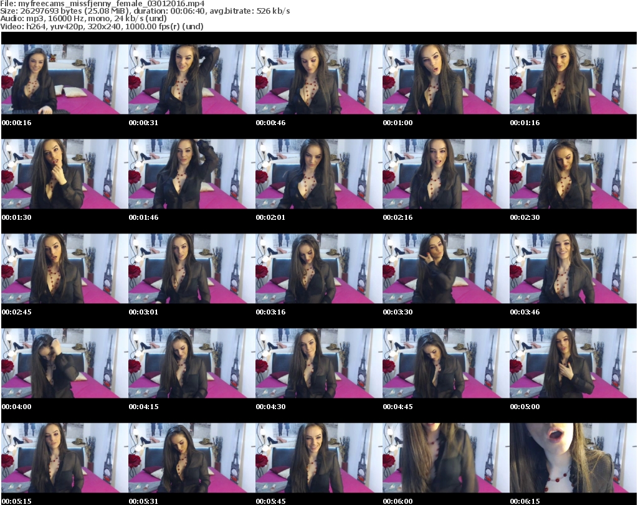The image size is (638, 505).
Task: Click the thumbnail above timestamp 00:06:00
Action: 446,458
